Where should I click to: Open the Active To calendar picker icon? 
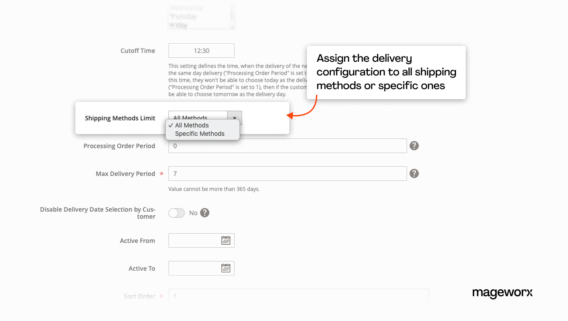coord(226,268)
